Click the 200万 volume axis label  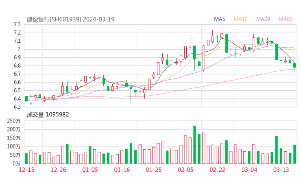14,130
